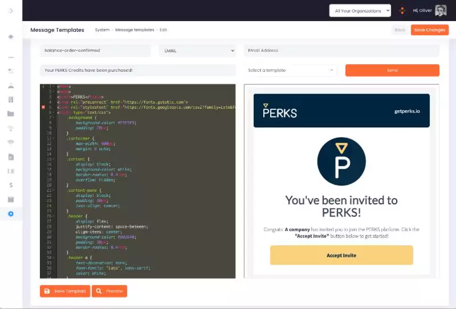Expand the sidebar with the chevron arrow
The width and height of the screenshot is (456, 309).
coord(11,11)
